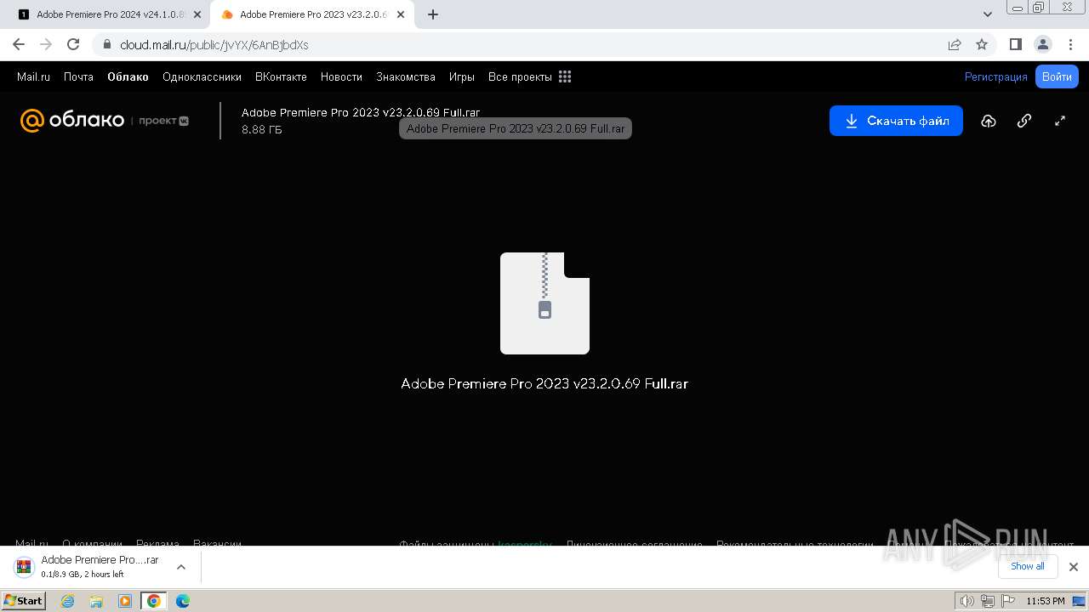Click the volume speaker tray icon
1089x612 pixels.
[968, 602]
